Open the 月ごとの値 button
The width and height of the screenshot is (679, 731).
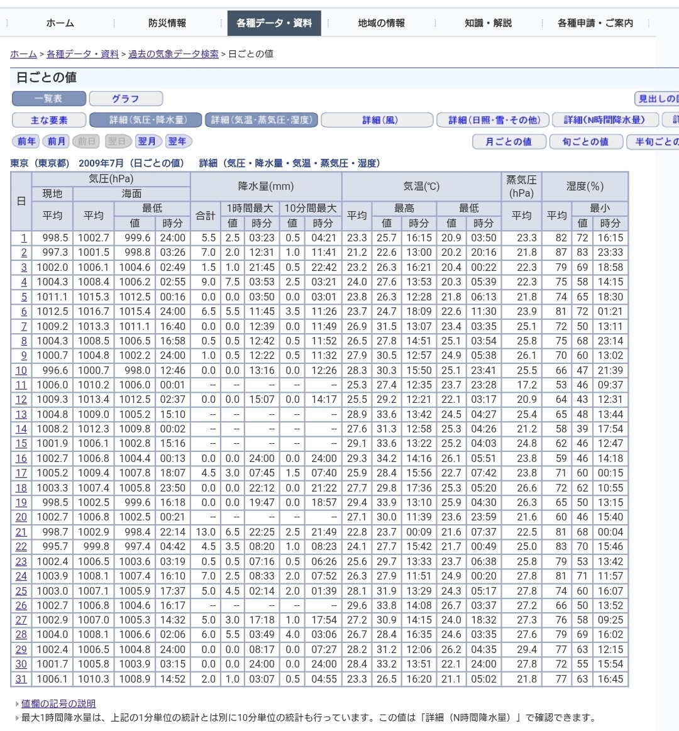509,142
